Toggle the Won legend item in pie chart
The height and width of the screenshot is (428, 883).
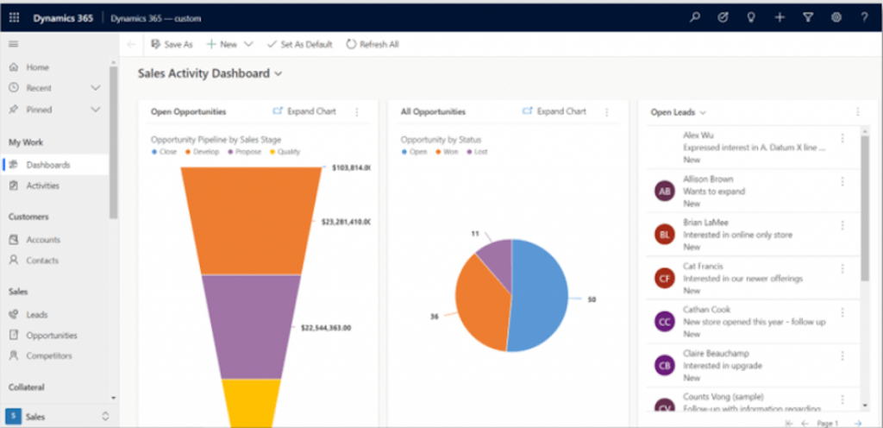[447, 151]
